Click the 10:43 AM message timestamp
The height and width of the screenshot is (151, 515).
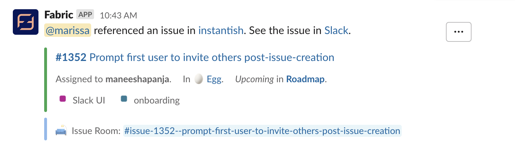(118, 15)
